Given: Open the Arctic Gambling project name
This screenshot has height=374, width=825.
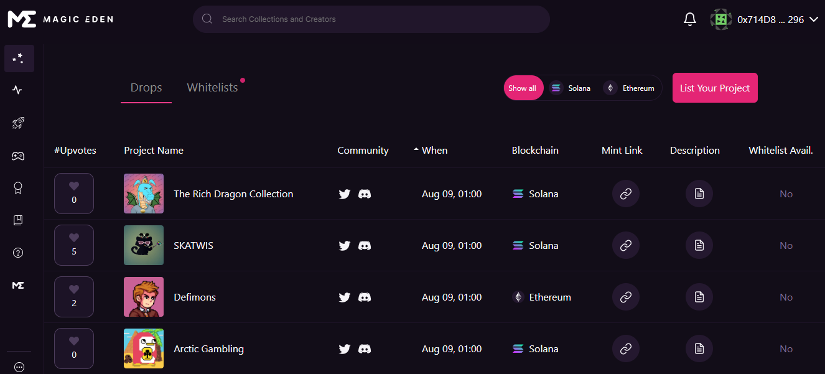Looking at the screenshot, I should point(208,349).
